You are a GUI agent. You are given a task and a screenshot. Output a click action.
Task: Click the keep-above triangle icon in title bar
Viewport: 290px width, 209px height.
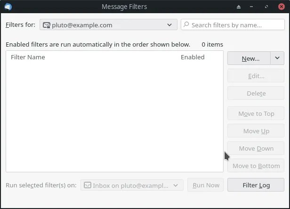239,7
